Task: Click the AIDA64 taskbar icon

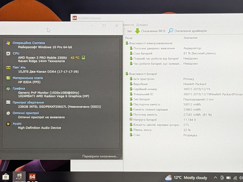Action: click(32, 177)
